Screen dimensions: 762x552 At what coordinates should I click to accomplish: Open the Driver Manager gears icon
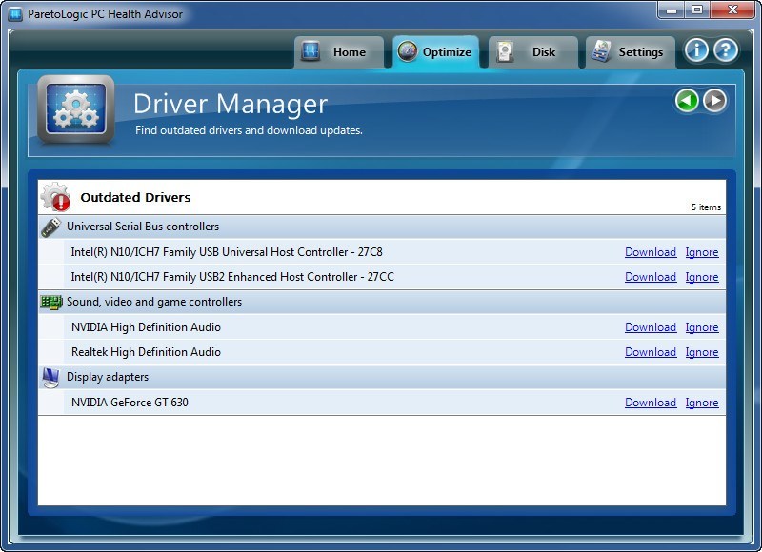pos(76,109)
